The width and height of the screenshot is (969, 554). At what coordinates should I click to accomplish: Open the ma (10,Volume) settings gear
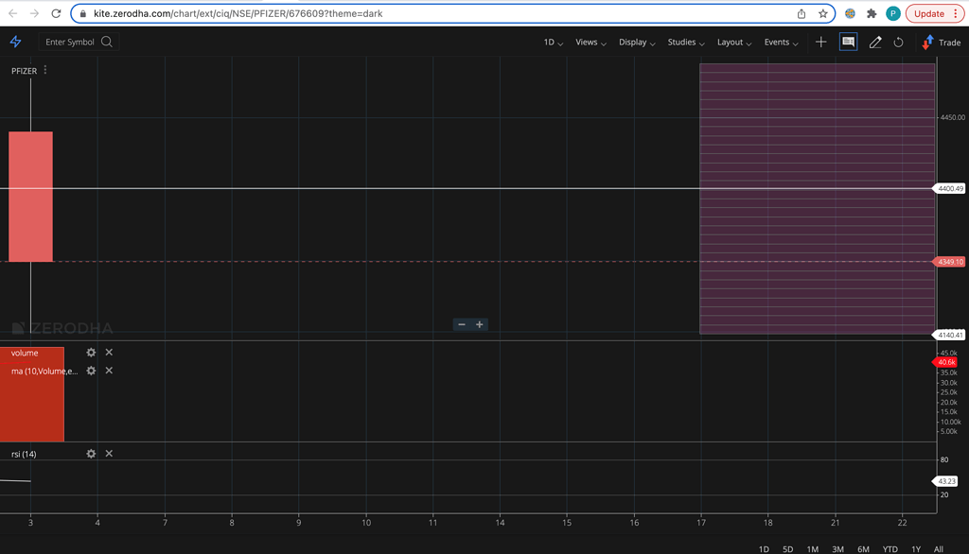pos(90,371)
